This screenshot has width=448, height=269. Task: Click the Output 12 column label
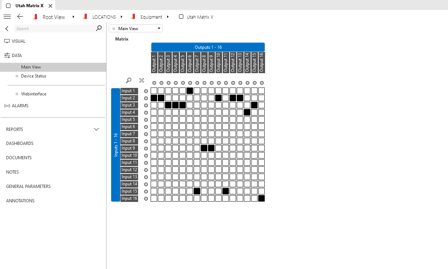coord(233,62)
